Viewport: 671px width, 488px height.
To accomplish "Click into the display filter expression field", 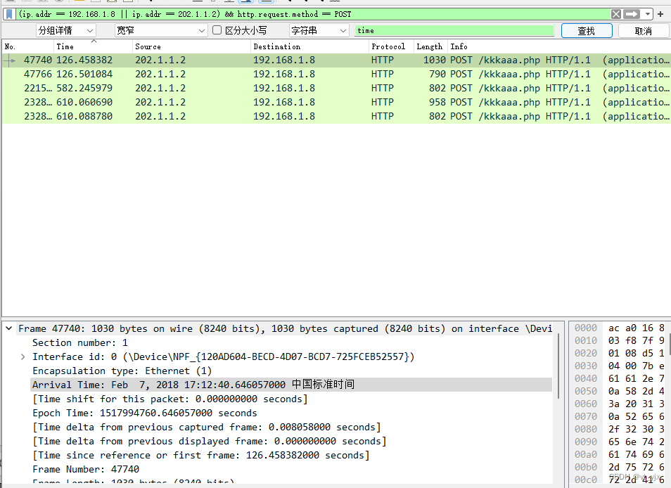I will click(x=314, y=14).
